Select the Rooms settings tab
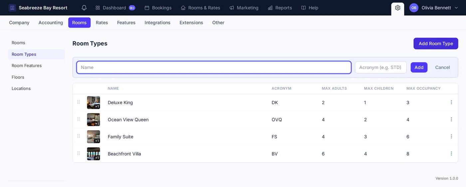This screenshot has width=466, height=187. (x=79, y=23)
